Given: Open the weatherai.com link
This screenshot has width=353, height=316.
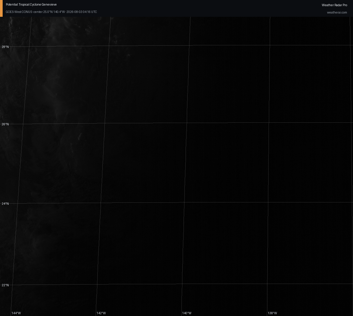Looking at the screenshot, I should pos(337,12).
